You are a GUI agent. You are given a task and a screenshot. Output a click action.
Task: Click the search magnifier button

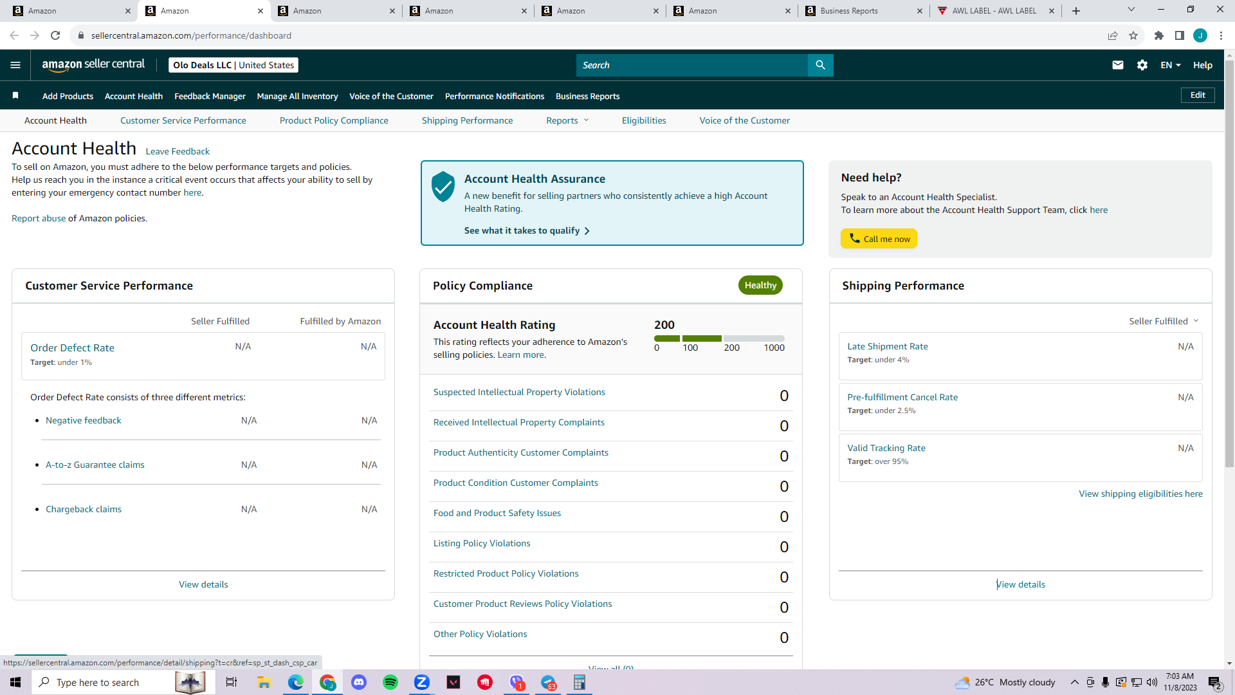click(x=820, y=65)
